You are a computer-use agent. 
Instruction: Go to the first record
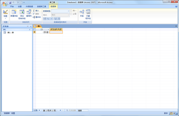coord(39,110)
